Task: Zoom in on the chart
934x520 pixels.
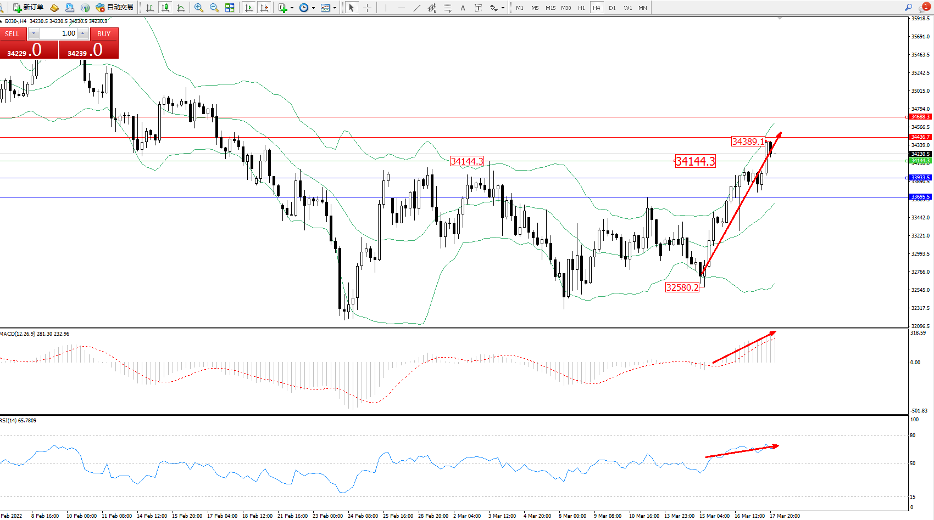Action: coord(199,8)
